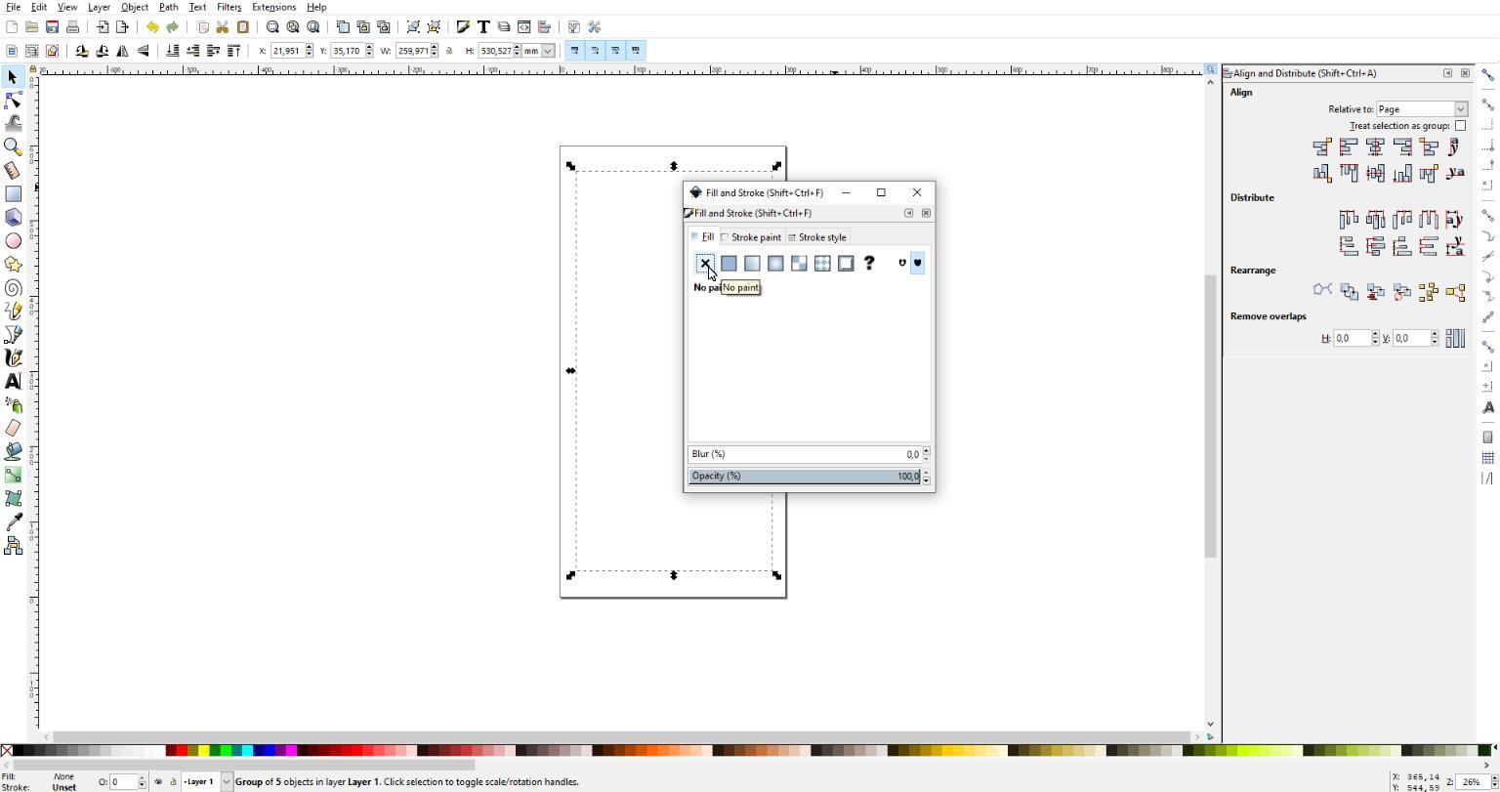The image size is (1500, 792).
Task: Open the Object menu
Action: [134, 7]
